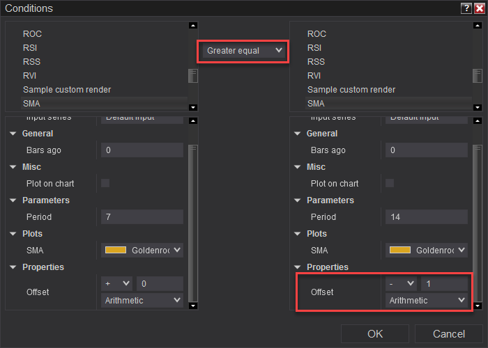The height and width of the screenshot is (348, 488).
Task: Click the right indicator list's scrollbar thumb
Action: tap(478, 76)
